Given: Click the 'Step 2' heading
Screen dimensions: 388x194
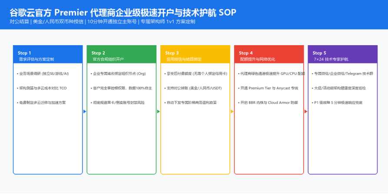Looking at the screenshot, I should (x=98, y=53).
